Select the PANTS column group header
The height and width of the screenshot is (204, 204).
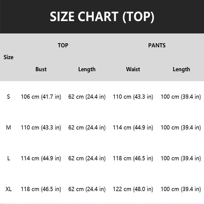[x=157, y=45]
